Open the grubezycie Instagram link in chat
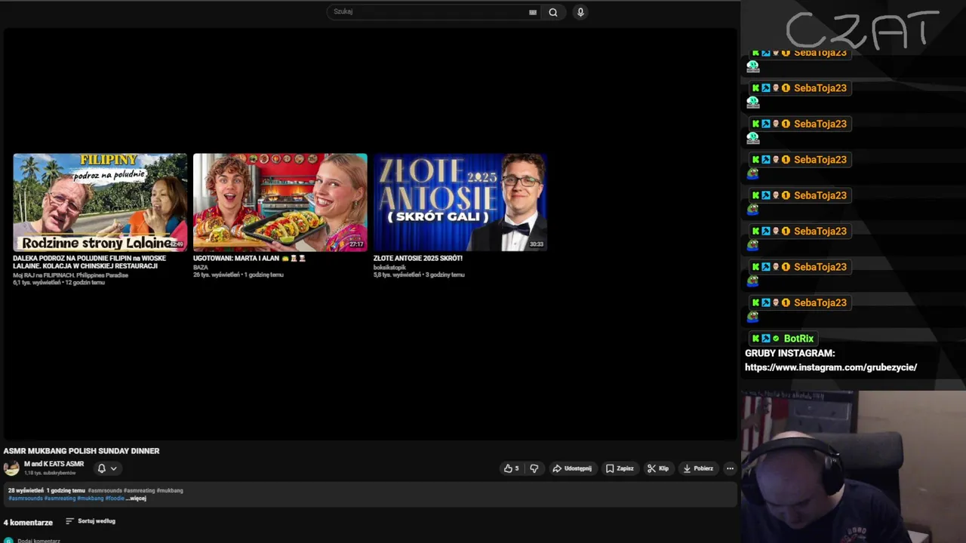The height and width of the screenshot is (543, 966). [831, 367]
